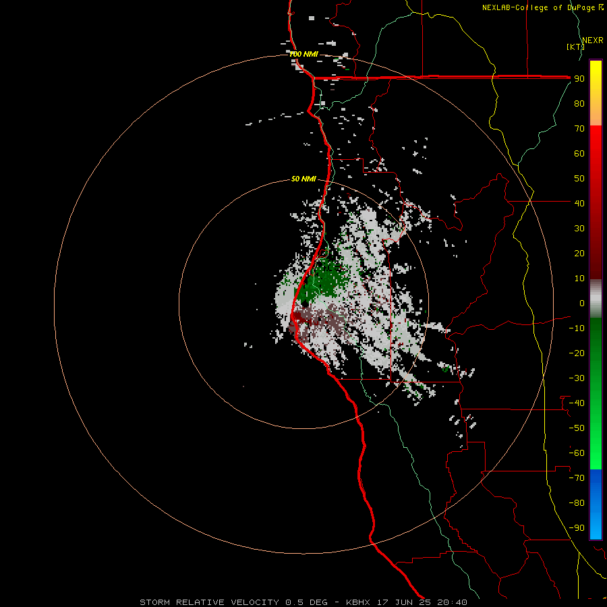Screen dimensions: 607x607
Task: Click the 'STORM RELATIVE VELOCITY 0.5 DEG' caption
Action: coord(233,602)
